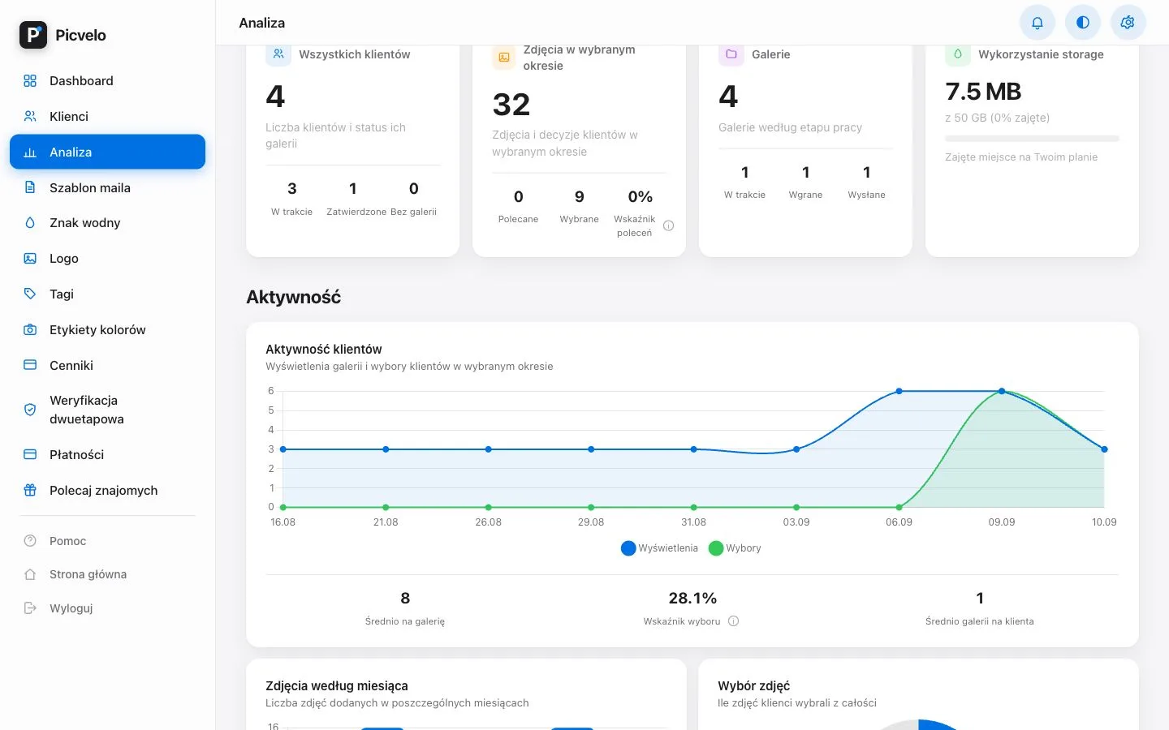Viewport: 1169px width, 730px height.
Task: Click info icon next to Wskaźnik poleceń
Action: (x=669, y=226)
